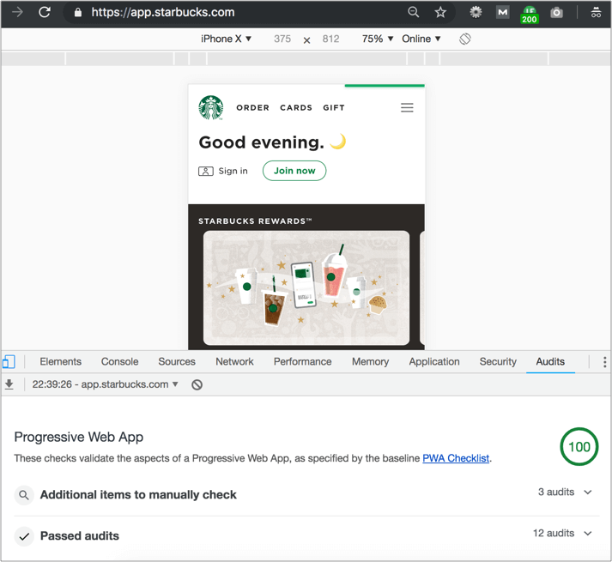Click the gear extension icon in toolbar
This screenshot has width=612, height=562.
point(476,13)
